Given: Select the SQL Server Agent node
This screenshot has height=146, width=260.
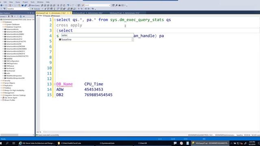Looking at the screenshot, I should (x=11, y=98).
